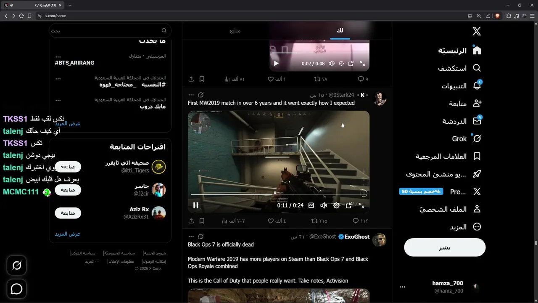Repost the post with ٣١٥ reposts
This screenshot has height=303, width=538.
(x=319, y=221)
